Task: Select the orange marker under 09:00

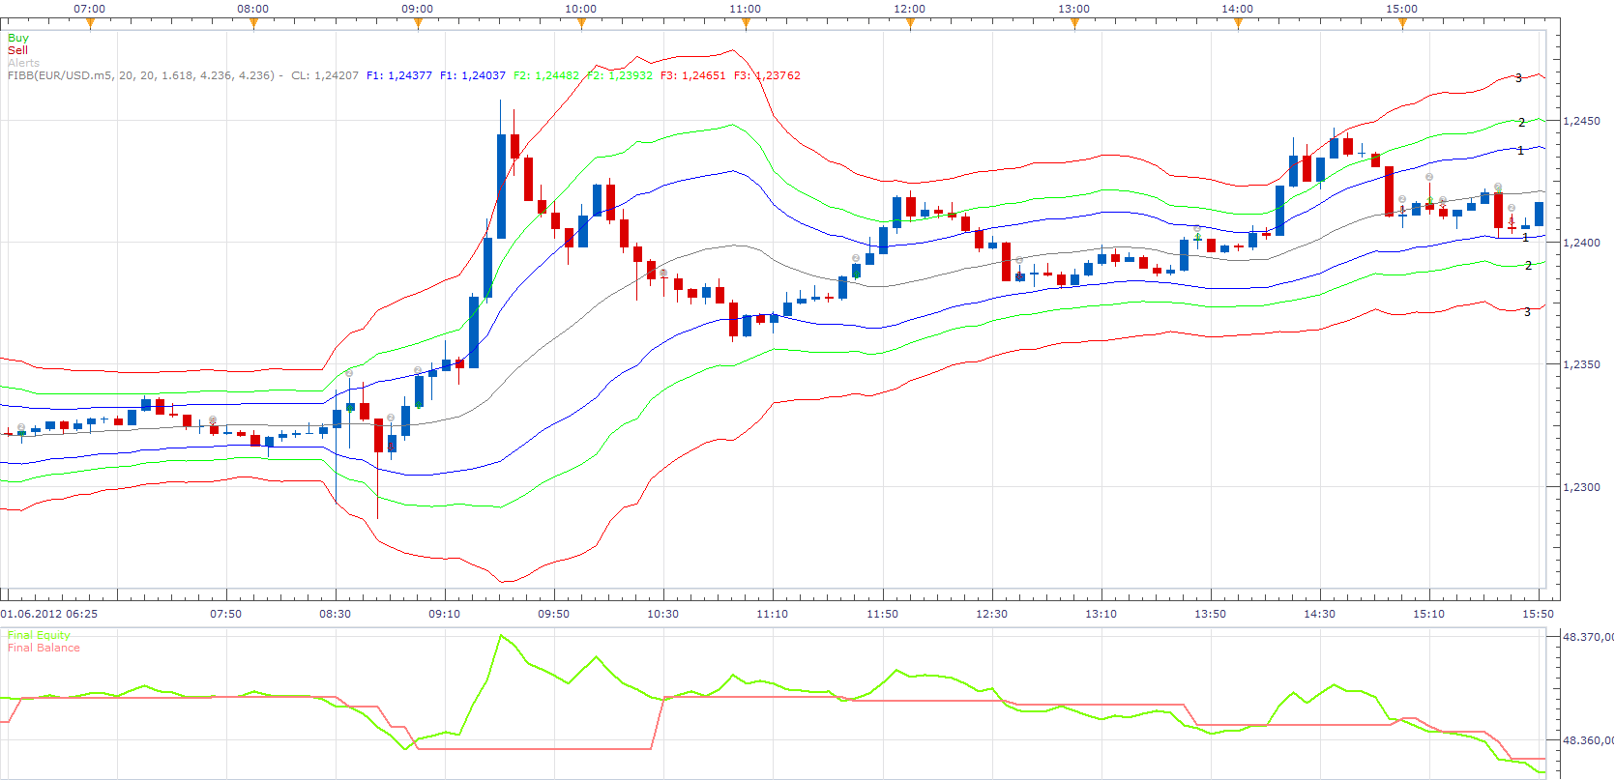Action: 418,24
